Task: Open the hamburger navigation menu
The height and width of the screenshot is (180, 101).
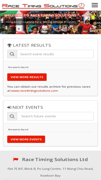Action: [x=95, y=5]
